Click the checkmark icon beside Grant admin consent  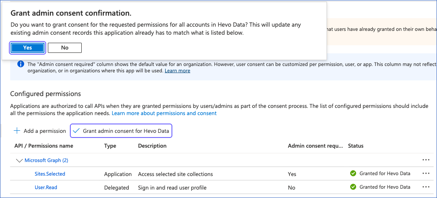pos(76,131)
